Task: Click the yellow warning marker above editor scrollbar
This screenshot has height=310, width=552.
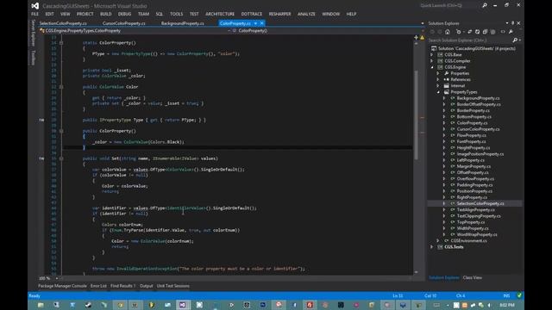Action: pyautogui.click(x=422, y=37)
